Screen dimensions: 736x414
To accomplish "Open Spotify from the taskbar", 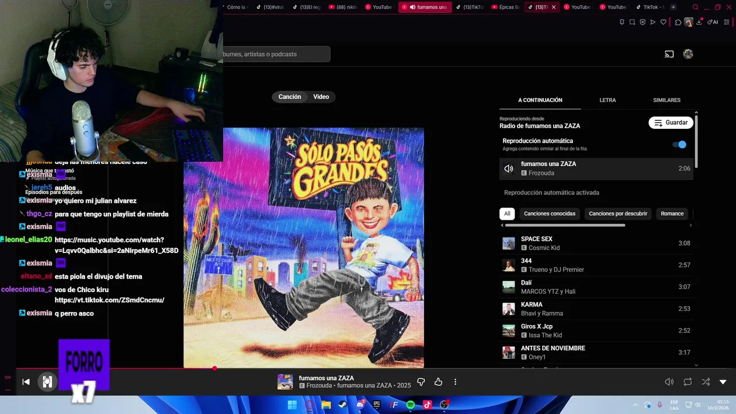I will 411,405.
